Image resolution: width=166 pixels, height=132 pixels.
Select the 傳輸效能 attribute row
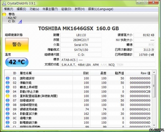point(78,83)
